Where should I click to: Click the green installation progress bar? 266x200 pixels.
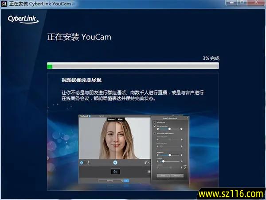133,65
